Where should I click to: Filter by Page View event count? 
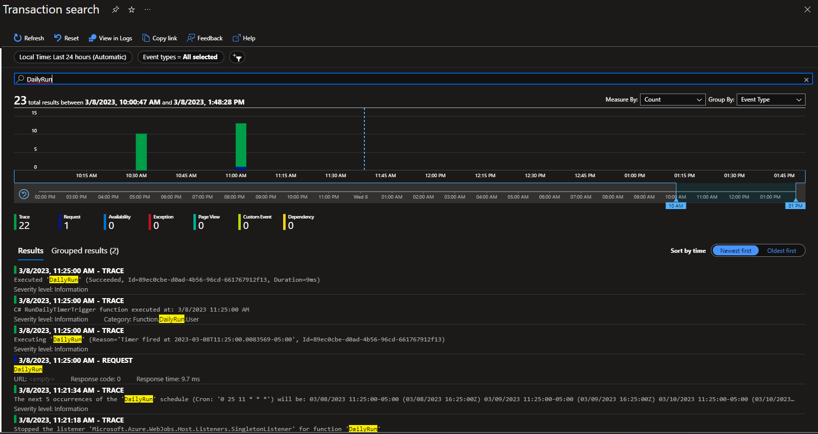click(x=207, y=222)
